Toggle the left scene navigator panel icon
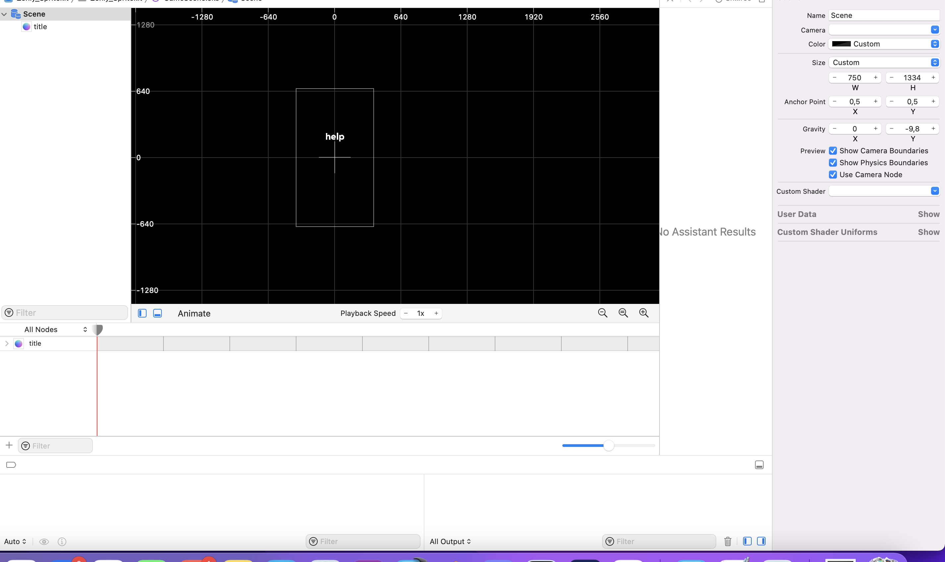 pos(142,313)
